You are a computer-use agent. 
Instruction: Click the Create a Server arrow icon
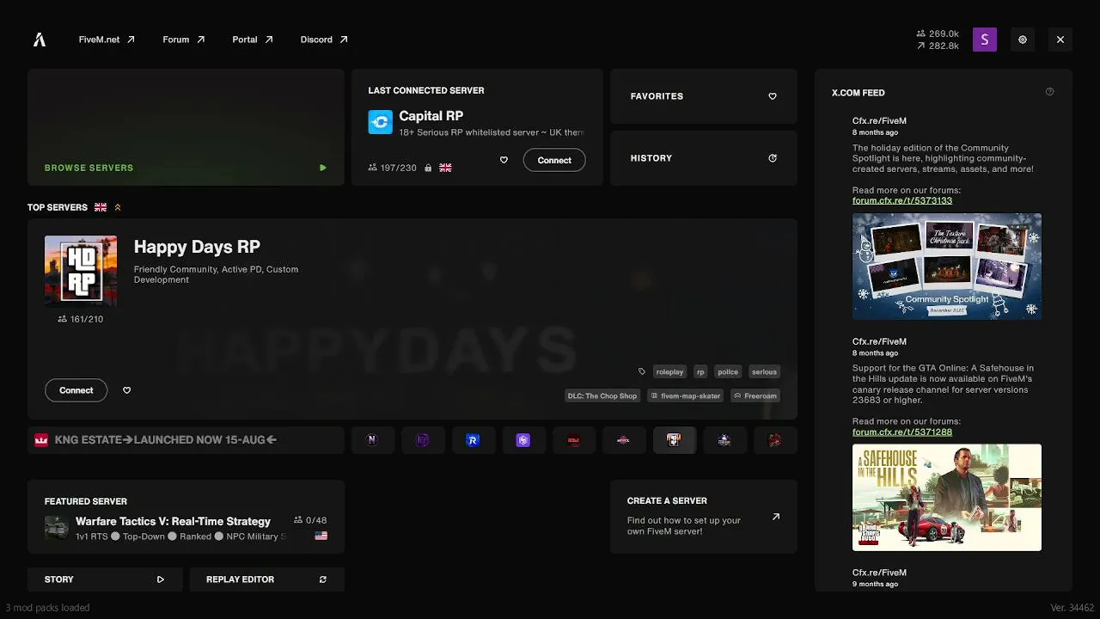point(776,517)
